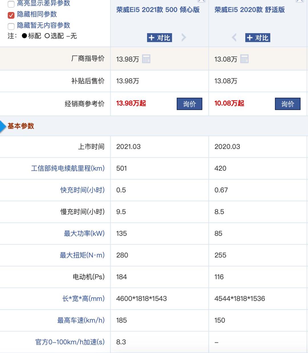Viewport: 308px width, 353px height.
Task: Select the 8.5 slow charge value
Action: pyautogui.click(x=219, y=212)
